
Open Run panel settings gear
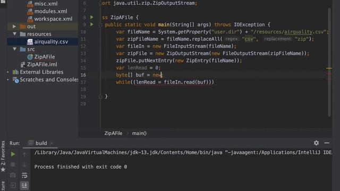(x=316, y=143)
